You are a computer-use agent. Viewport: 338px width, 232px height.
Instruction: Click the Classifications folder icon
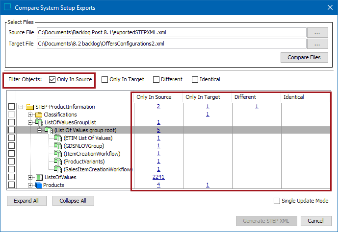[39, 115]
